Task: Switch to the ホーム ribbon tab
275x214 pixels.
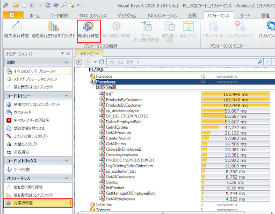Action: (34, 16)
